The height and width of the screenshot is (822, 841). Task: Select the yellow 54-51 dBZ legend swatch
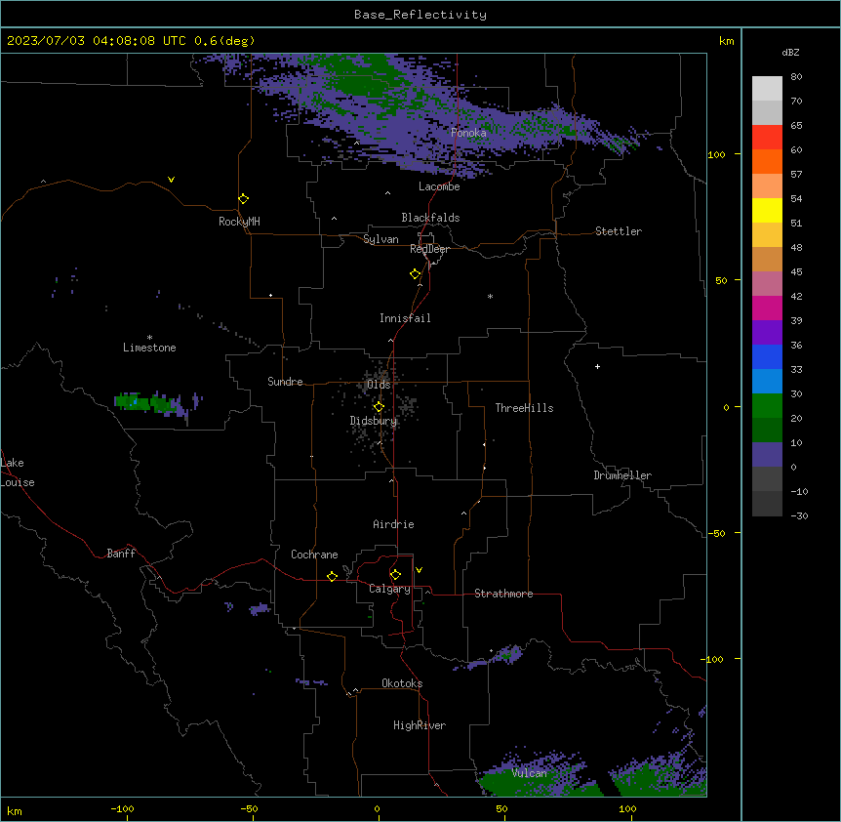tap(767, 210)
